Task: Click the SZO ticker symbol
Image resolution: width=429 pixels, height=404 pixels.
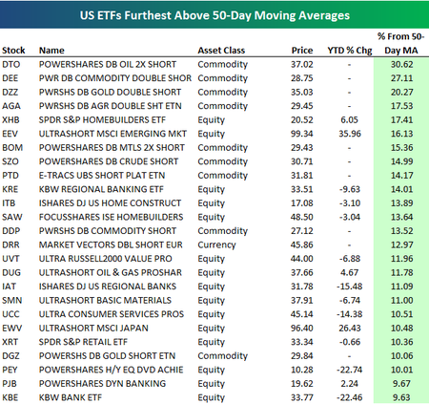Action: click(10, 161)
